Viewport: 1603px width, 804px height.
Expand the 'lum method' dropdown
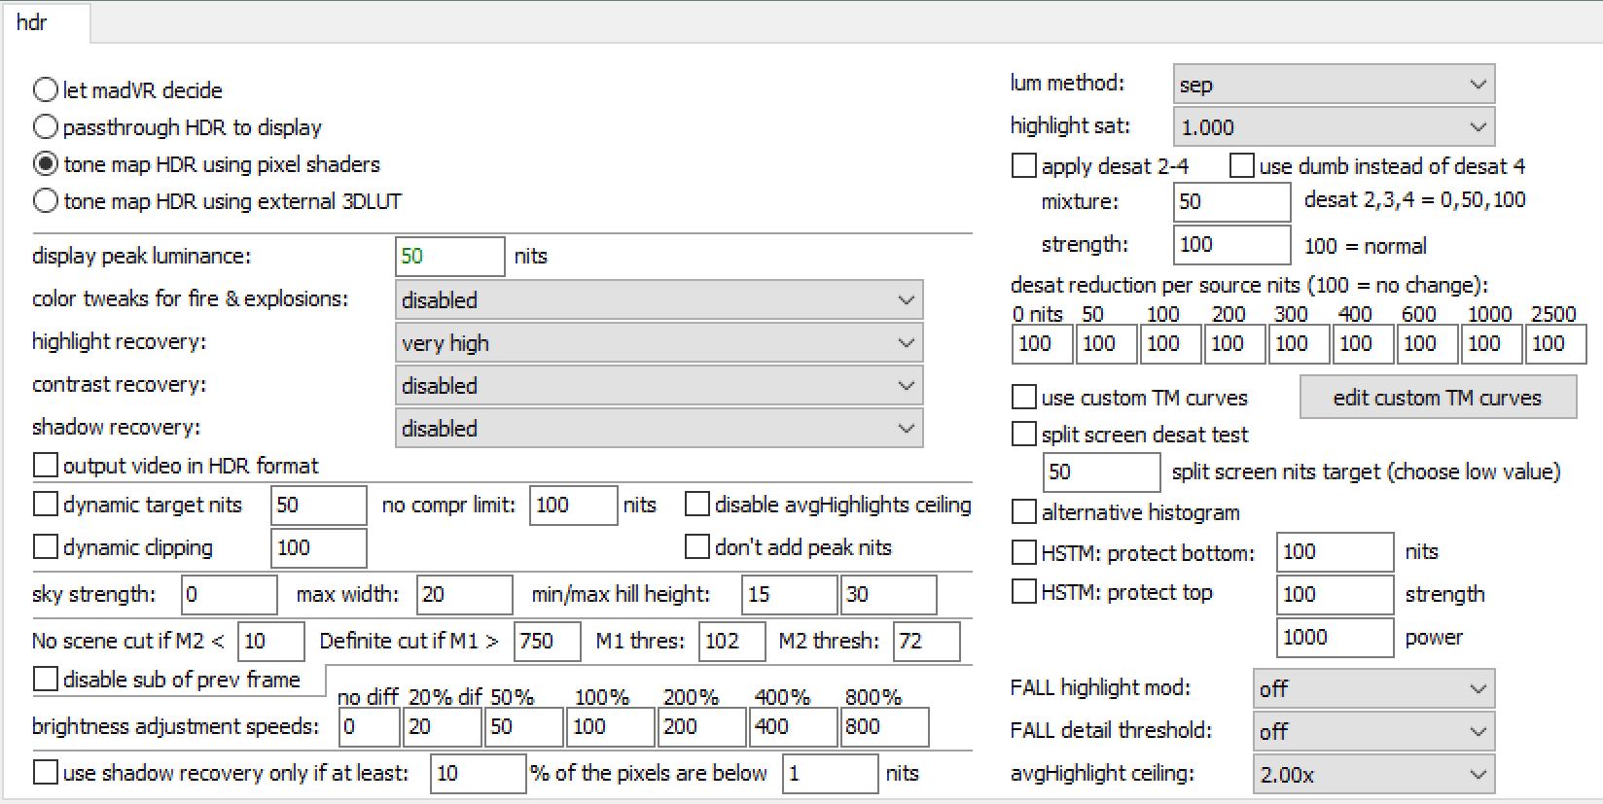tap(1334, 85)
